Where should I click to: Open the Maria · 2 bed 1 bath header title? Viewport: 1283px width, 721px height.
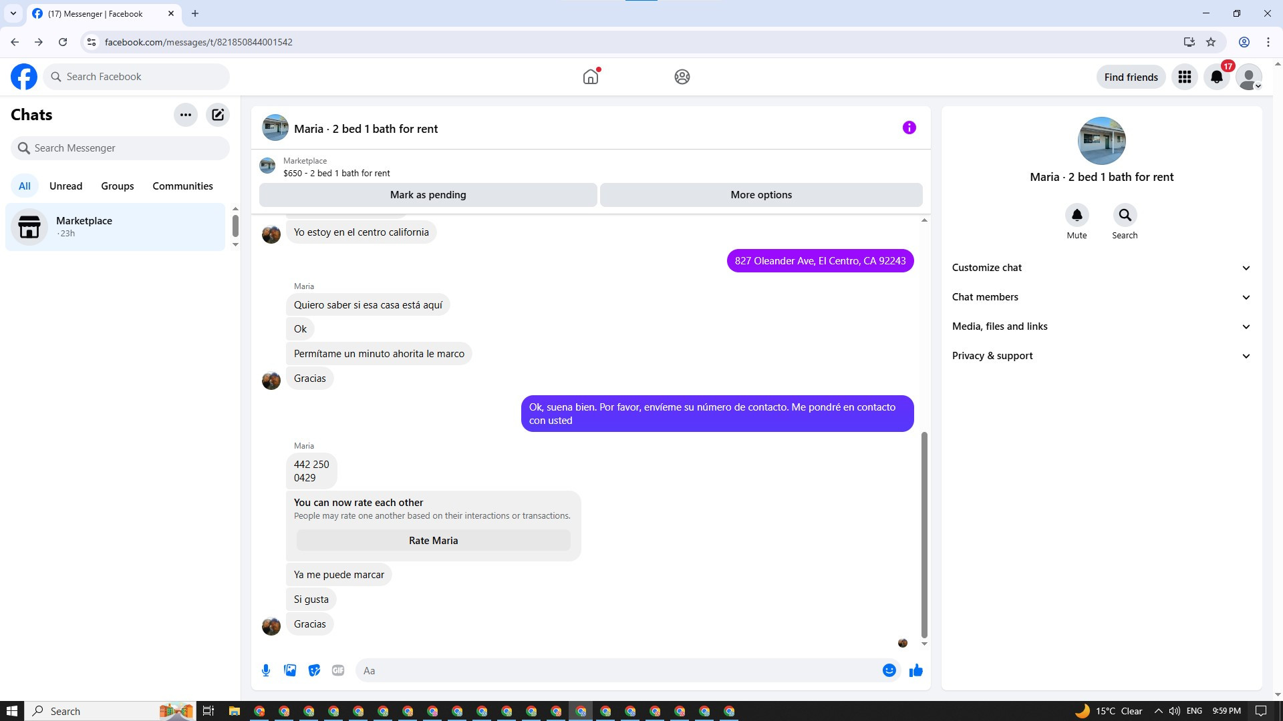(366, 129)
